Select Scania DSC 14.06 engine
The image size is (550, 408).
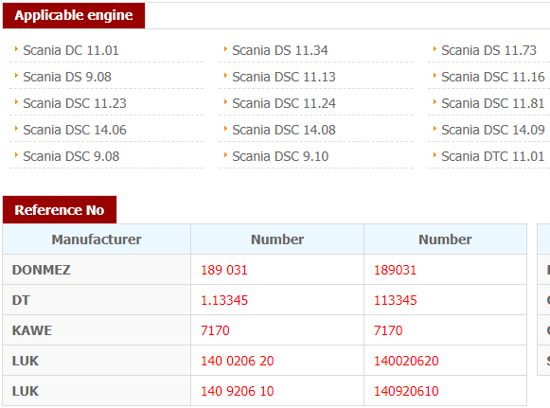point(75,130)
